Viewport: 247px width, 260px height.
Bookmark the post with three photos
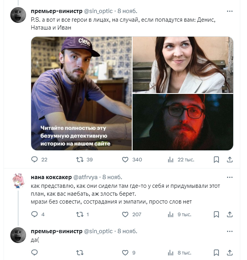[216, 160]
